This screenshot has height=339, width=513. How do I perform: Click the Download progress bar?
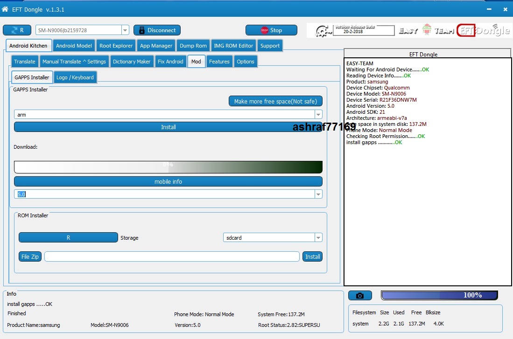168,167
